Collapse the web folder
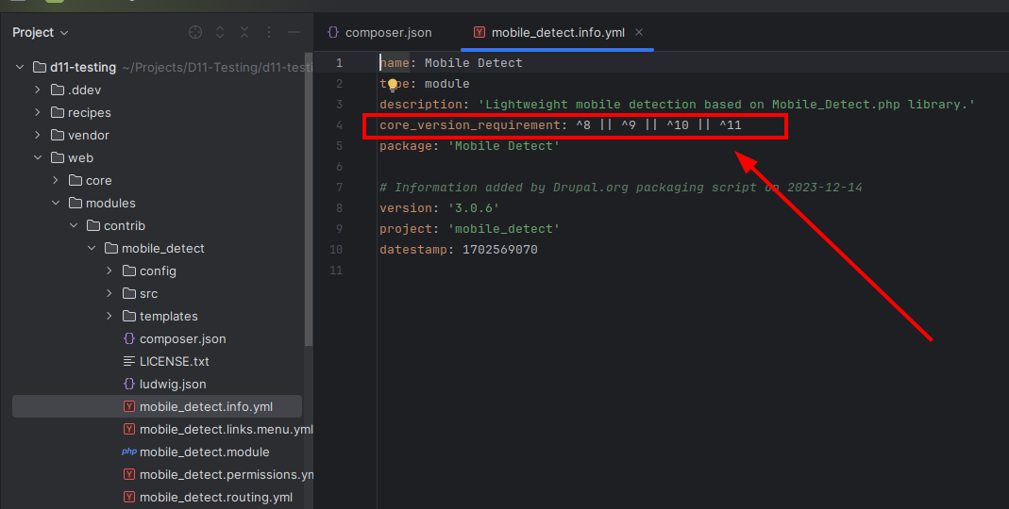This screenshot has height=509, width=1009. (38, 157)
